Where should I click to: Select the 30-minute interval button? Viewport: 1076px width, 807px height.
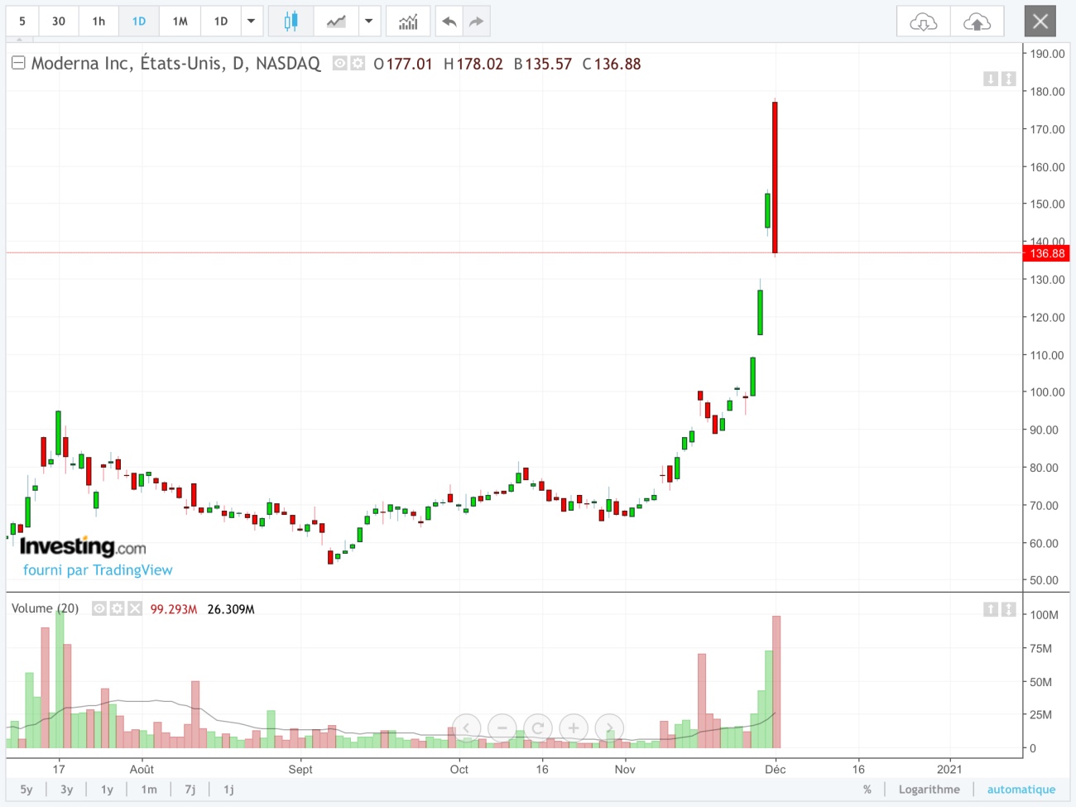tap(59, 22)
